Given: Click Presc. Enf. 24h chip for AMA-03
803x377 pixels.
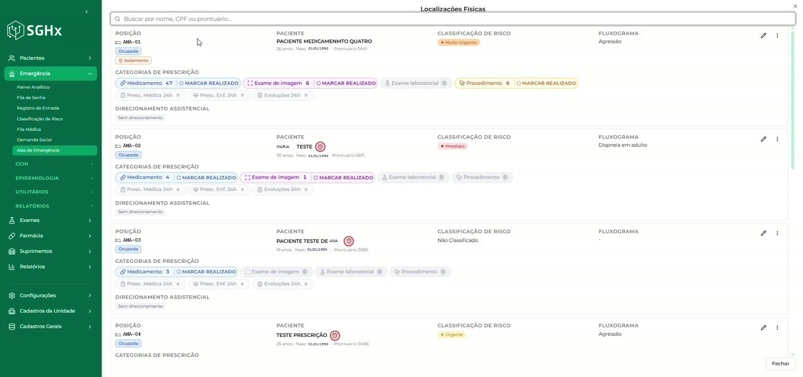Looking at the screenshot, I should 219,284.
